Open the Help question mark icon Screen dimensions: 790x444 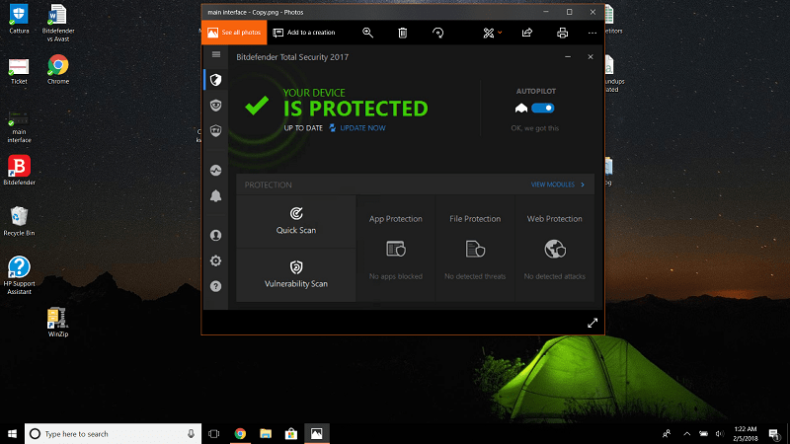coord(215,286)
